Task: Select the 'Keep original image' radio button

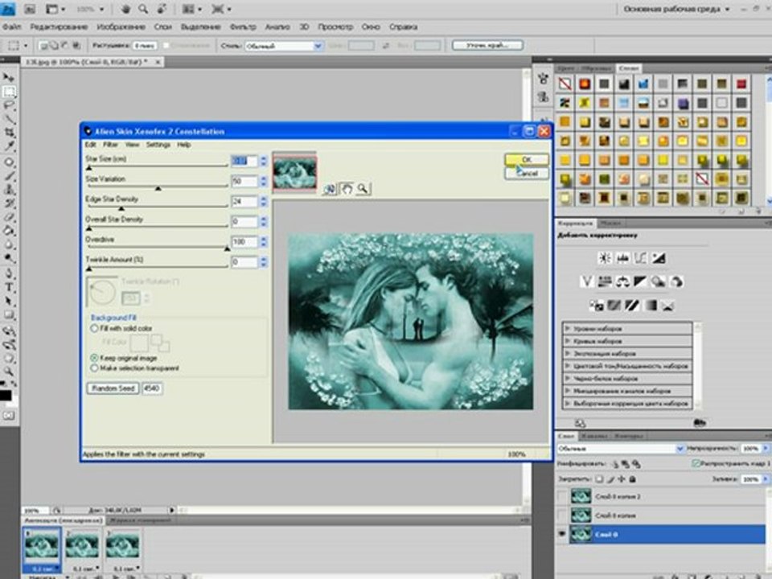Action: (94, 358)
